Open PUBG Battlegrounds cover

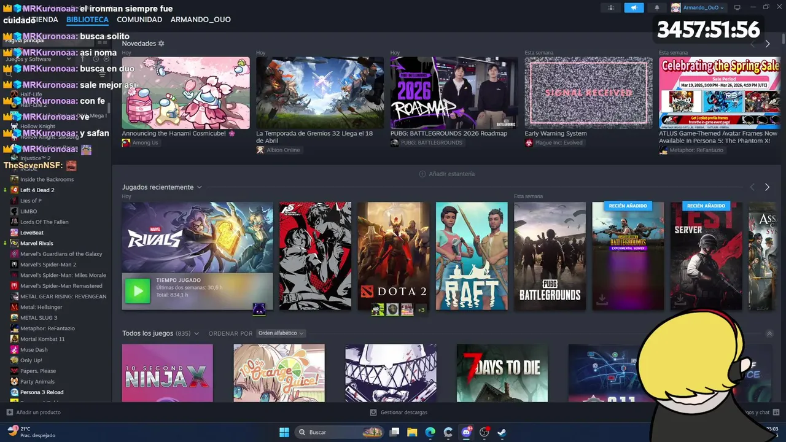click(550, 256)
